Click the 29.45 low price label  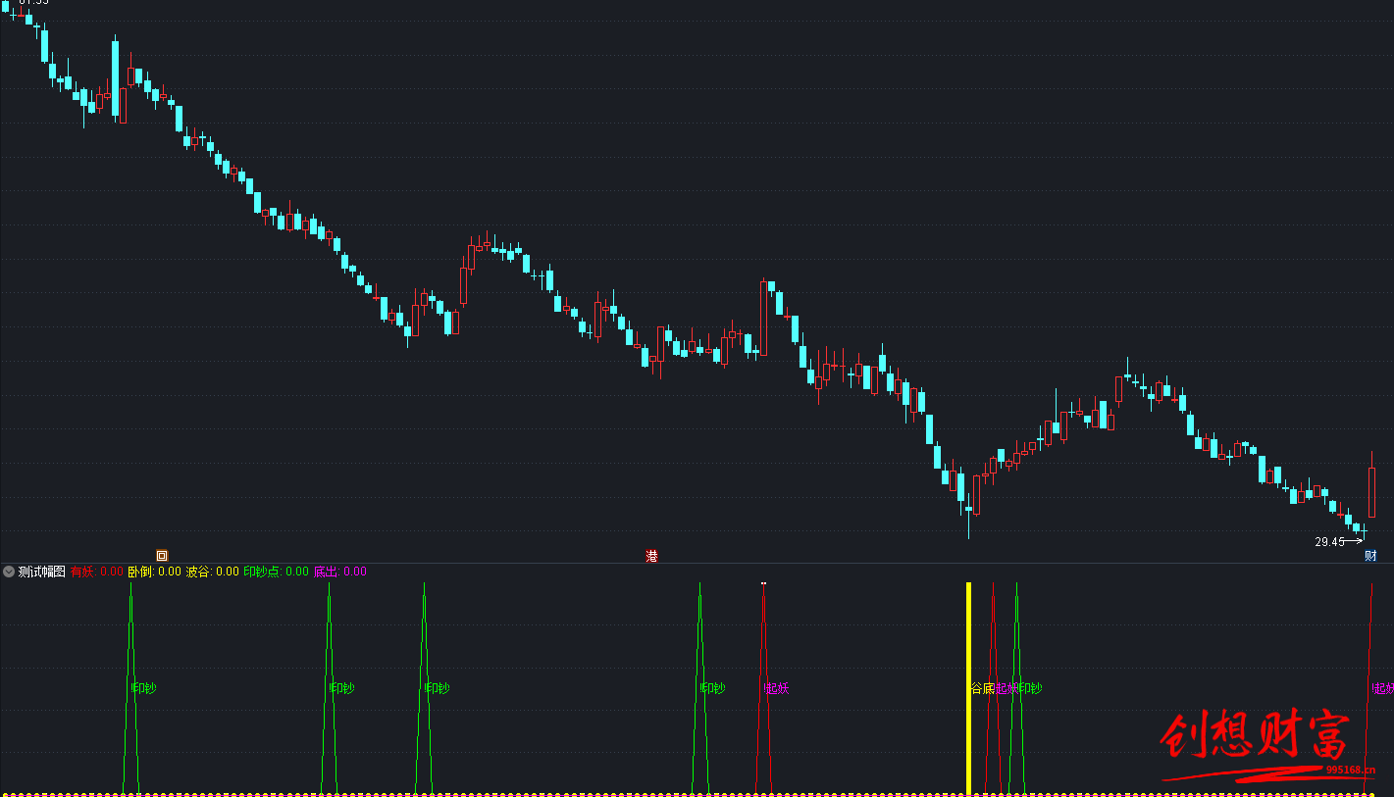coord(1329,541)
